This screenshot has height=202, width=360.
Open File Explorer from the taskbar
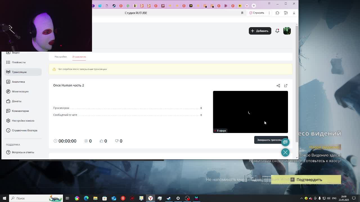pyautogui.click(x=95, y=198)
